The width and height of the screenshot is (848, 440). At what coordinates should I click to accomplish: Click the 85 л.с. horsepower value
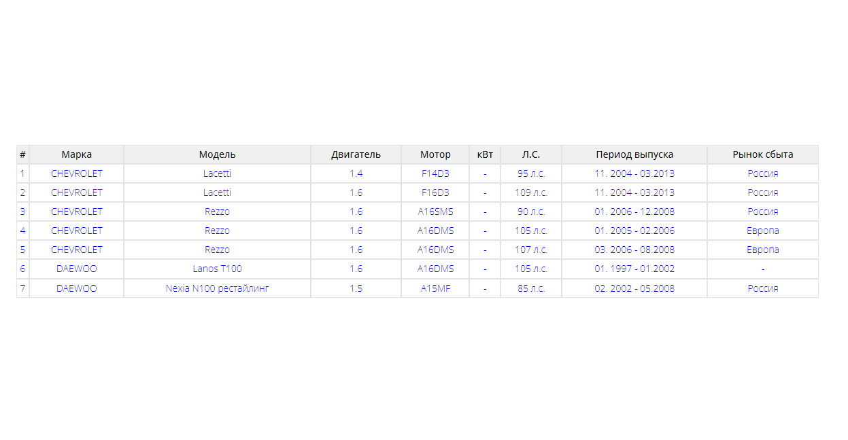(530, 288)
